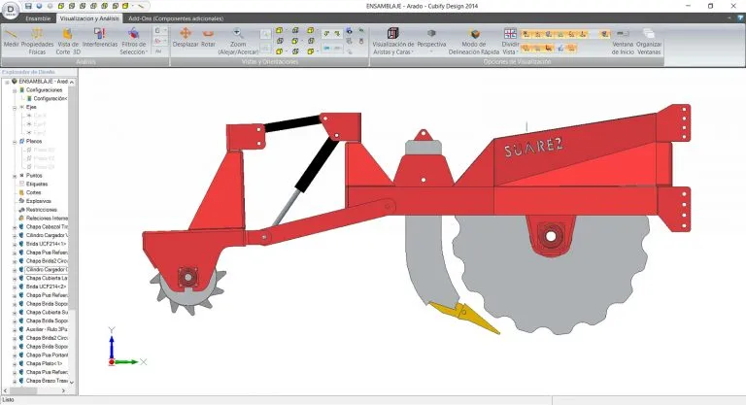
Task: Activate Vista de Corte 3D
Action: pyautogui.click(x=68, y=39)
